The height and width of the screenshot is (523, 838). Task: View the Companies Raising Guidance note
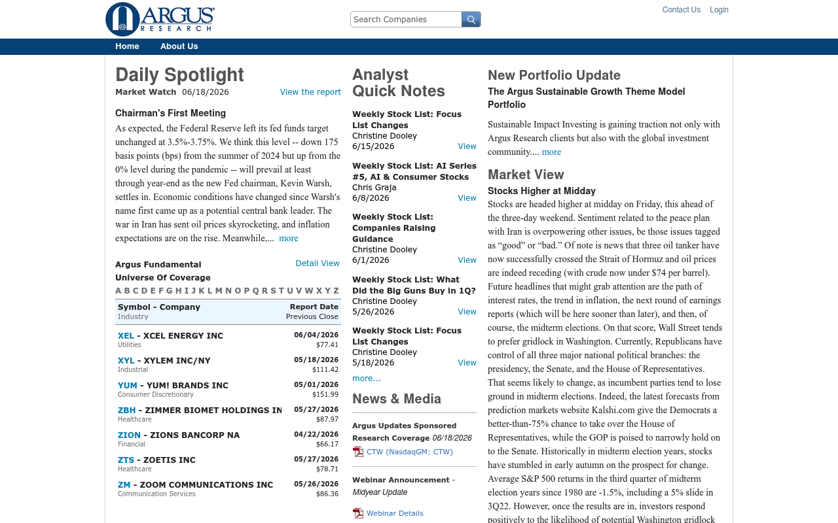coord(467,260)
